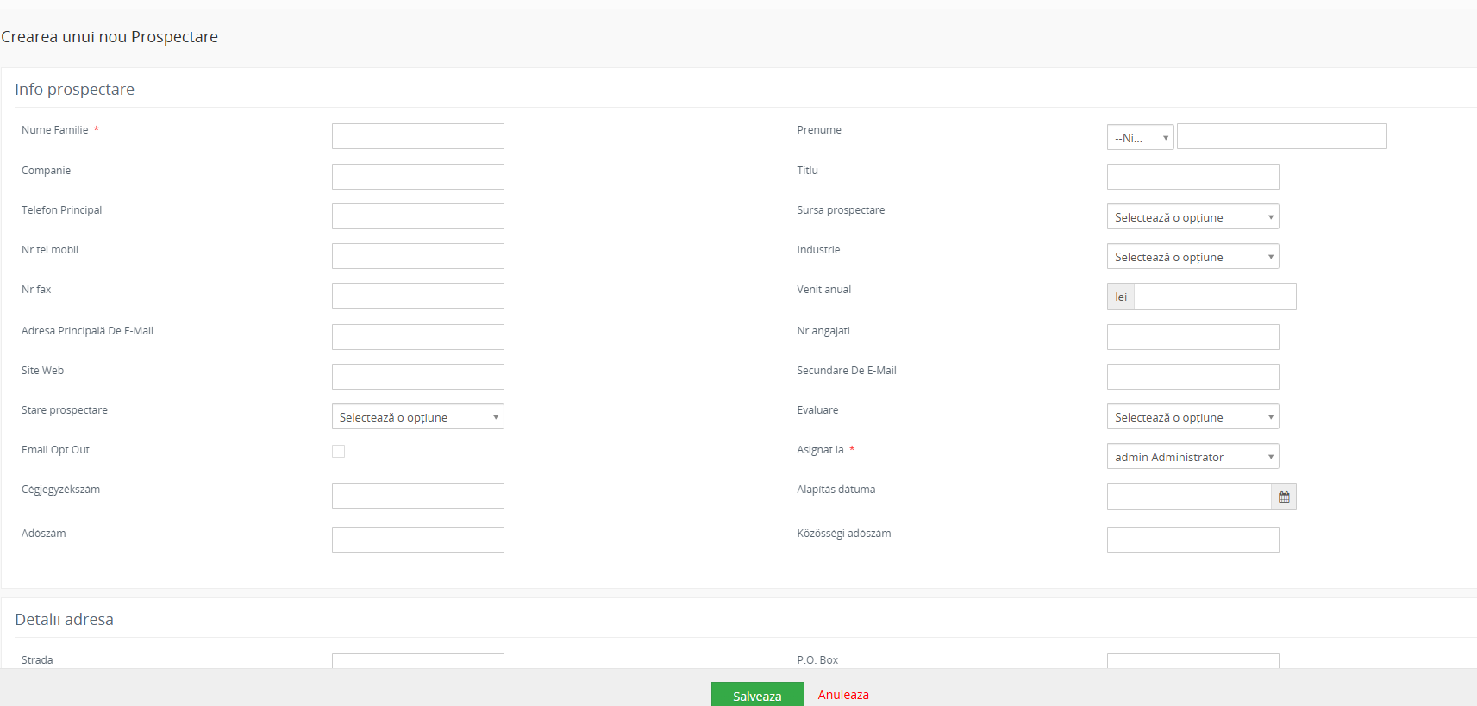Click the Detalii adresa section heading

click(x=64, y=620)
